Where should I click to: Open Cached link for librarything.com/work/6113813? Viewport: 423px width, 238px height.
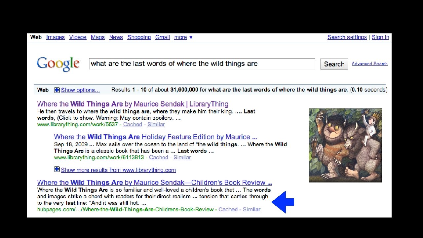[x=159, y=158]
